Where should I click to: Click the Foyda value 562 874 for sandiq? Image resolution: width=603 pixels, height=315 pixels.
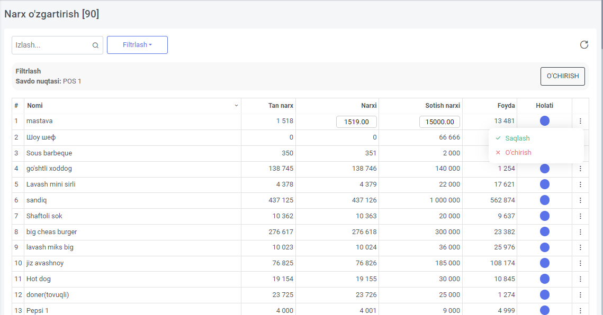[502, 200]
